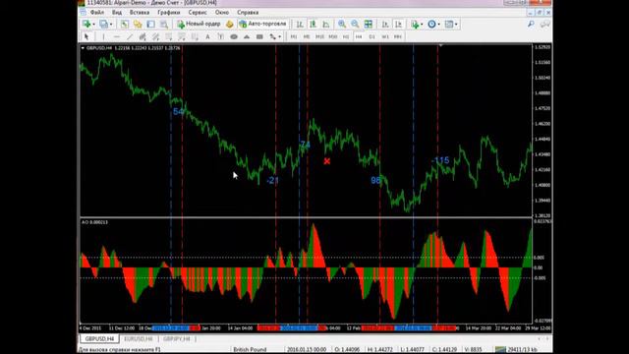Switch to D1 timeframe
The width and height of the screenshot is (629, 354).
click(x=372, y=36)
